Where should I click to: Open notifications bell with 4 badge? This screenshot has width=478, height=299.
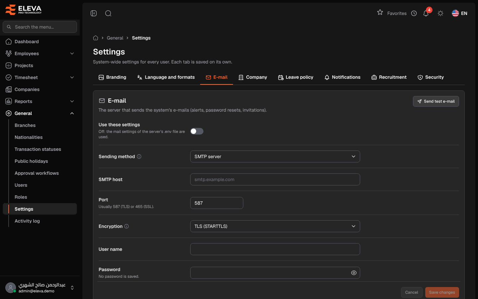(426, 13)
